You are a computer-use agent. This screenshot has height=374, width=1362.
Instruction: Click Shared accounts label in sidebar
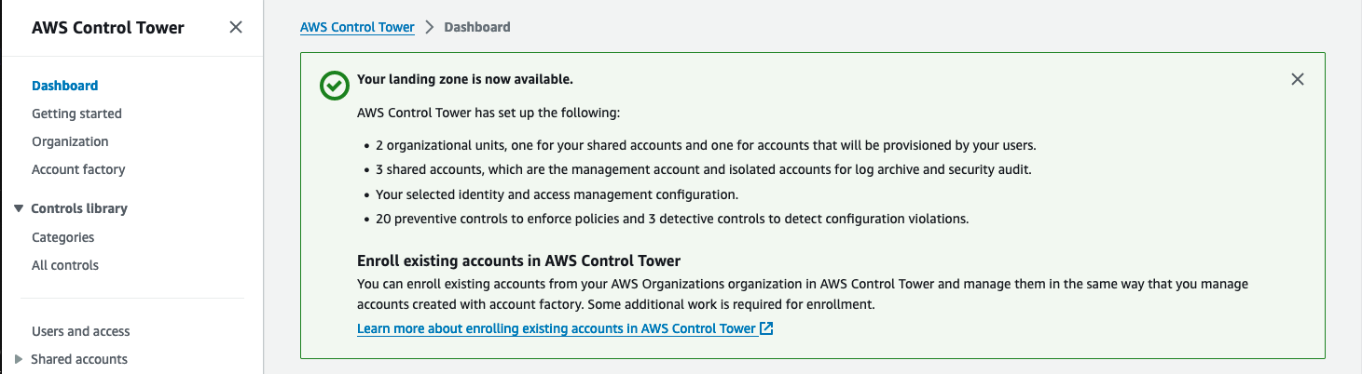pyautogui.click(x=79, y=359)
